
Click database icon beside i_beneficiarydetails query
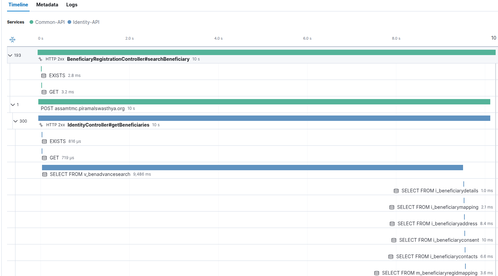click(x=396, y=191)
